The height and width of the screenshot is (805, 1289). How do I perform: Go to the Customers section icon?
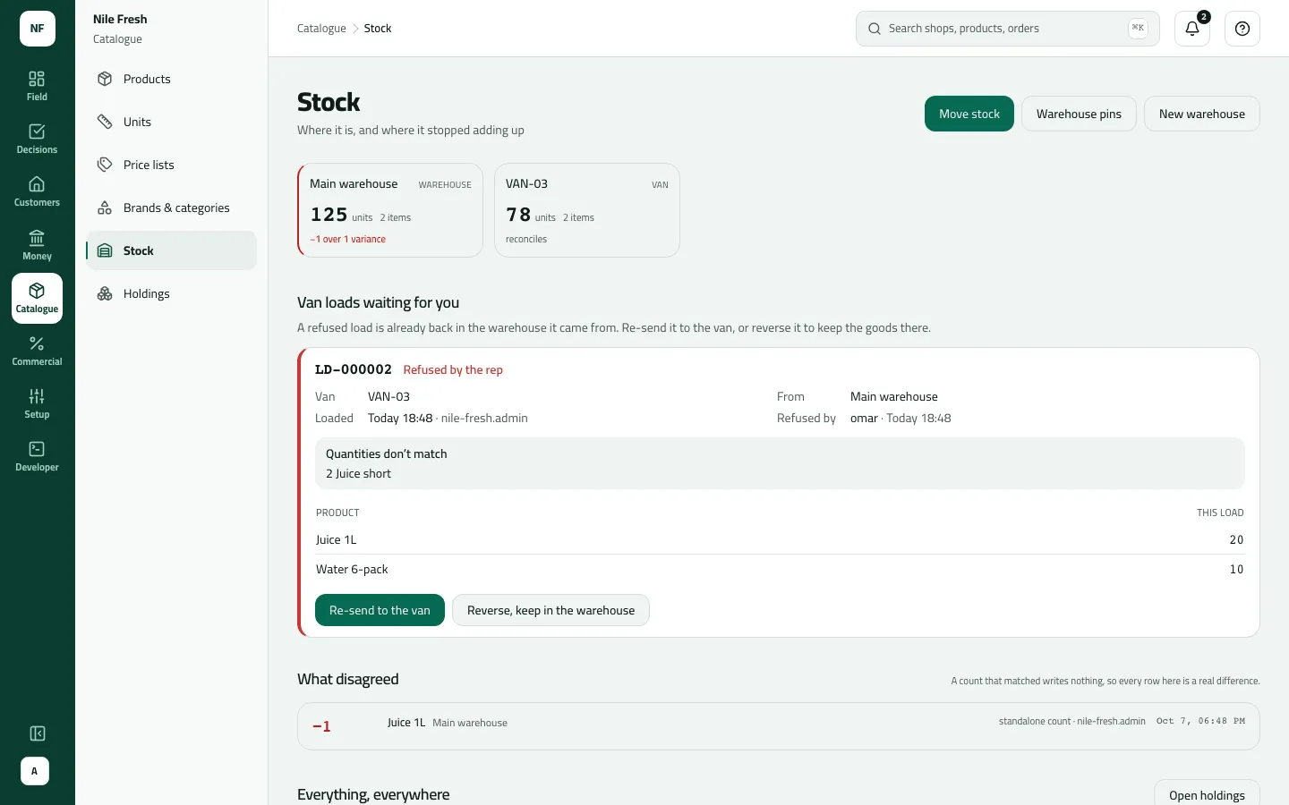point(37,191)
